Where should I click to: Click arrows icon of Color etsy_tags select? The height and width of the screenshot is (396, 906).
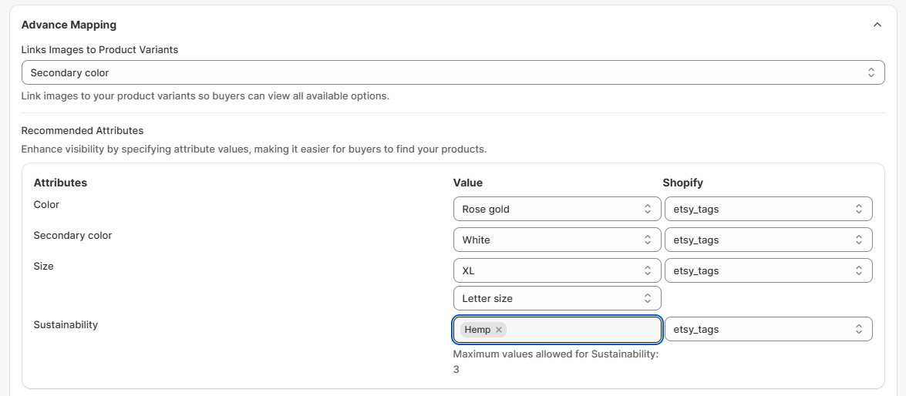click(859, 209)
